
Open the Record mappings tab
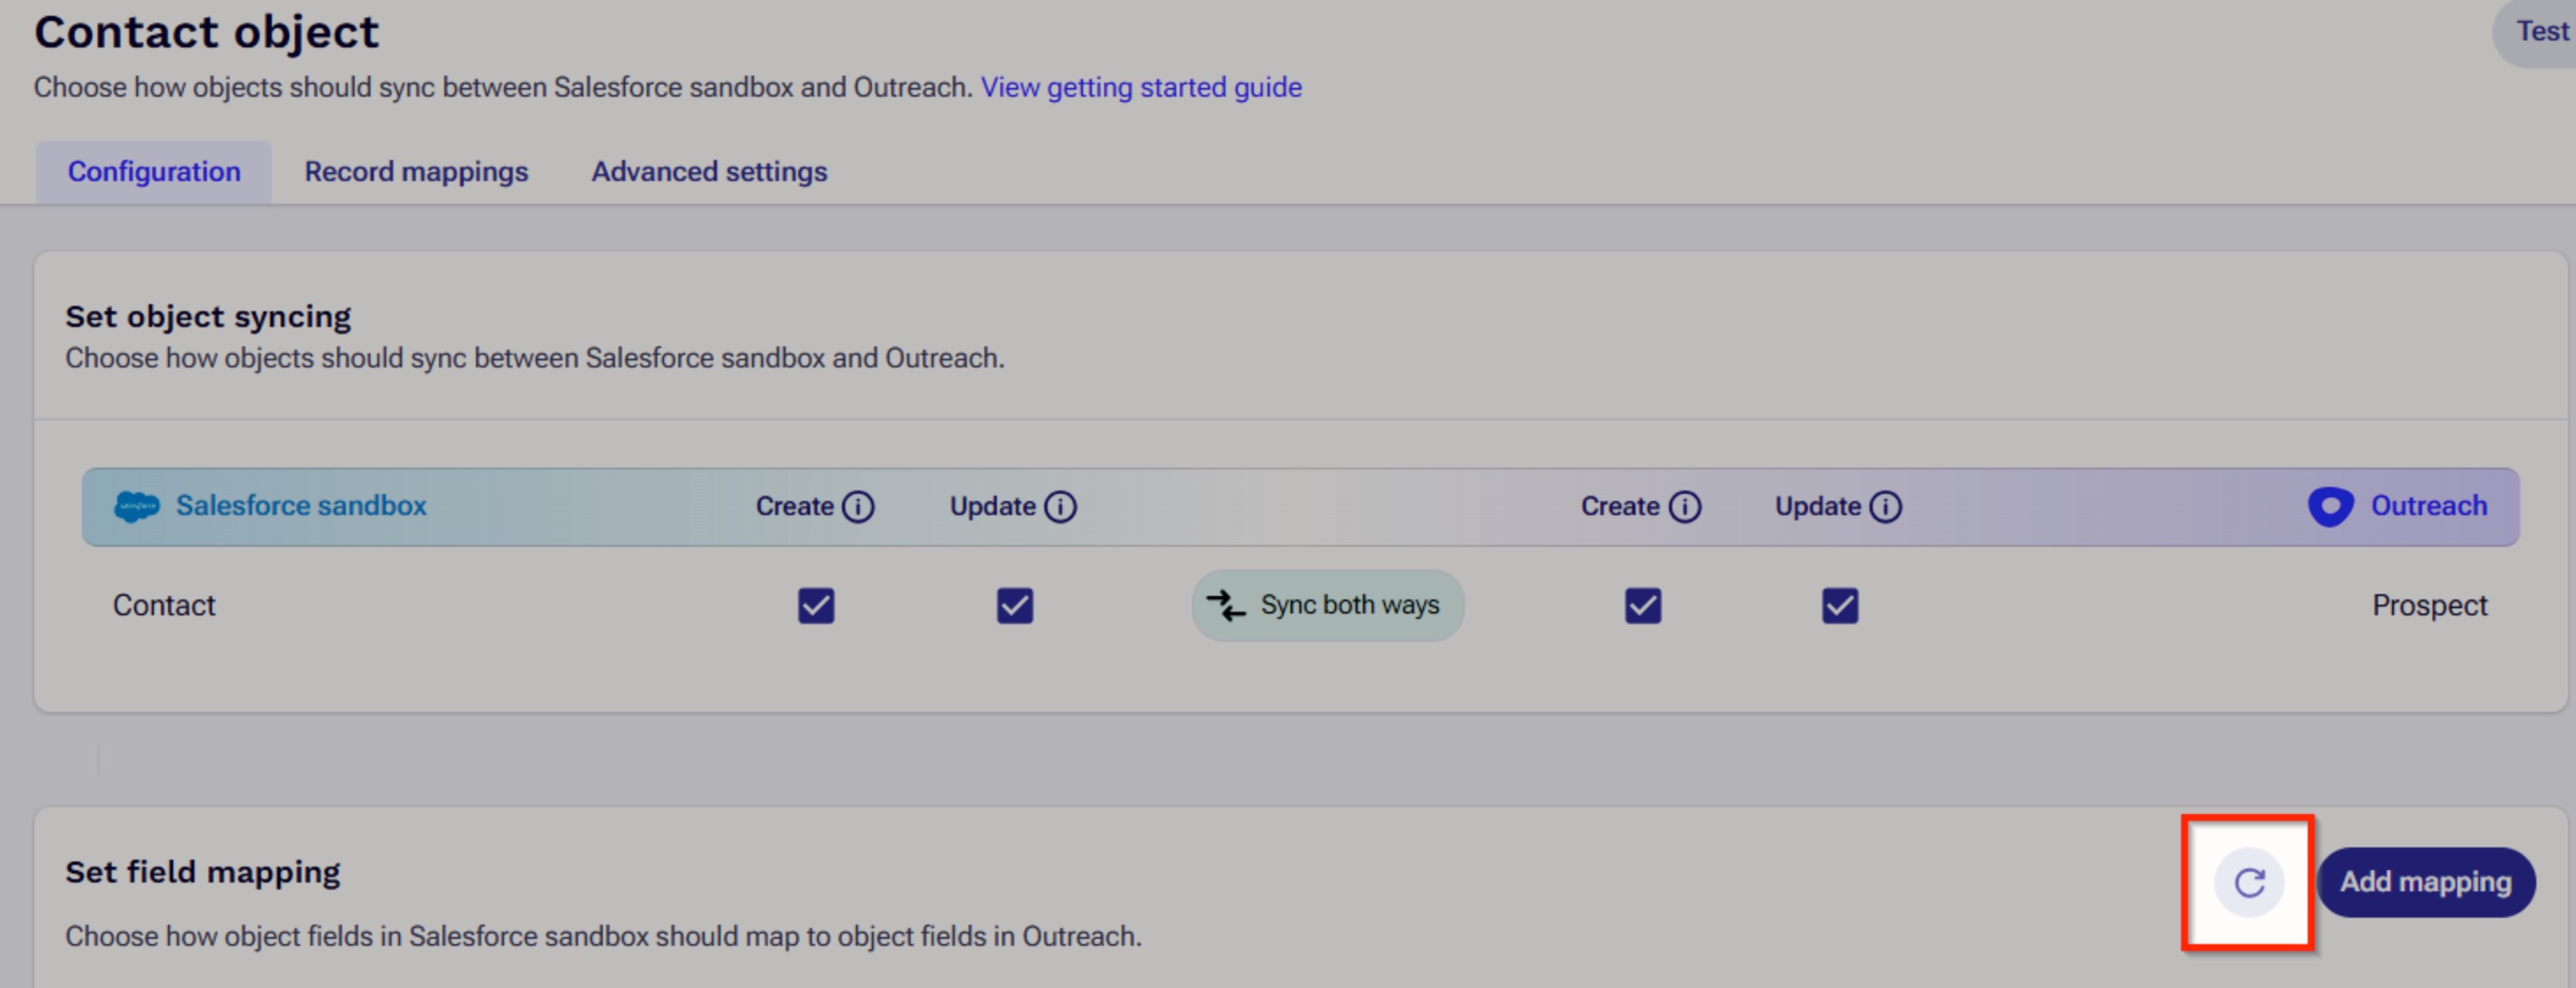[x=416, y=171]
